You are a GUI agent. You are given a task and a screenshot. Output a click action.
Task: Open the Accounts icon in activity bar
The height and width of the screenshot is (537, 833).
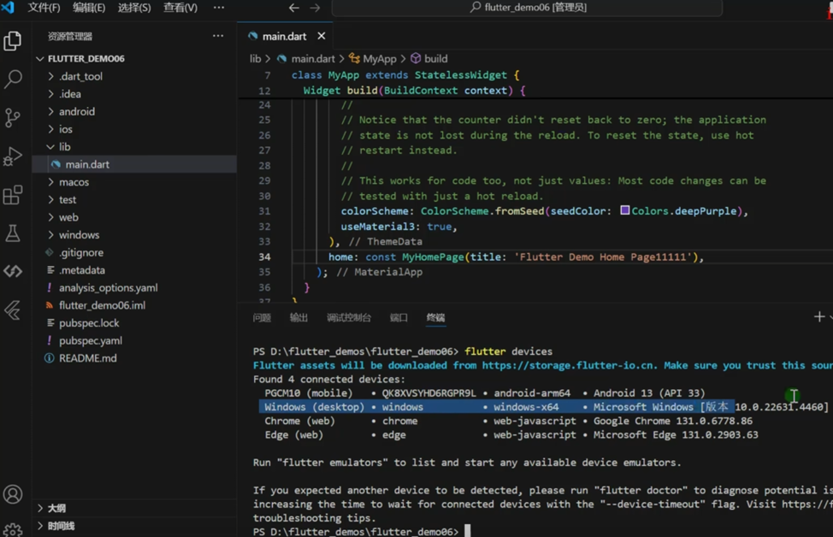point(13,494)
